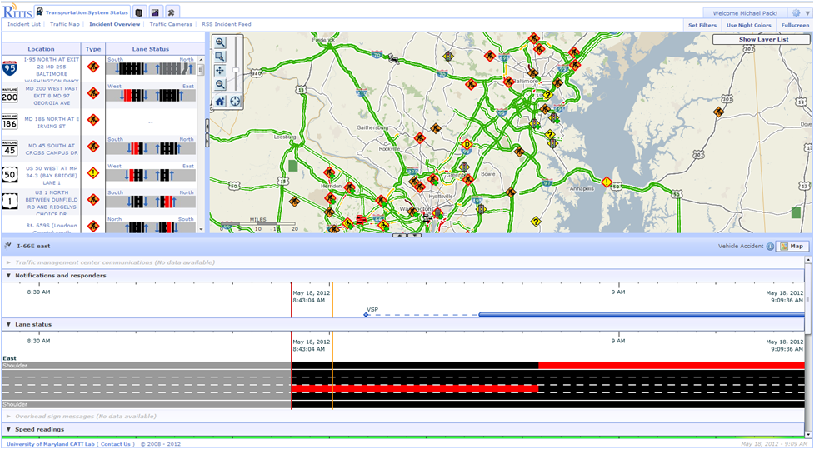The image size is (814, 449).
Task: Click the VSP responder bar on timeline
Action: tap(642, 315)
